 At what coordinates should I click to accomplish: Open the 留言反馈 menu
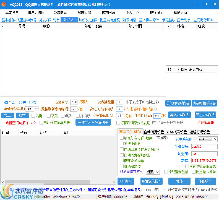(84, 12)
